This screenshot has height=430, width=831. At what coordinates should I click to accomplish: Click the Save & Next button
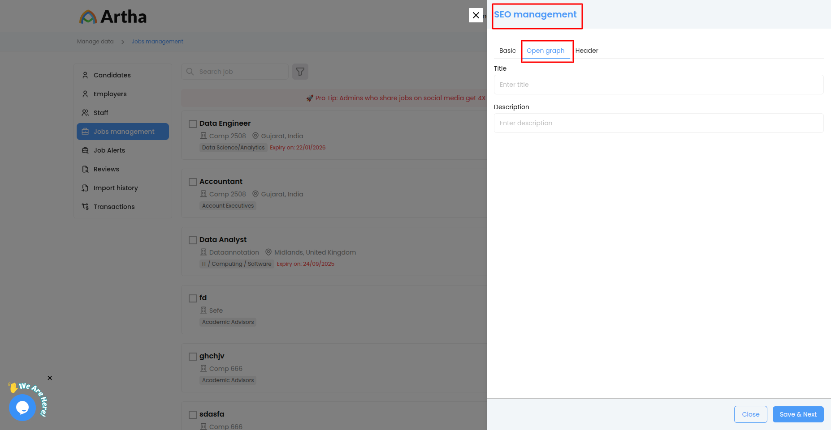click(798, 414)
